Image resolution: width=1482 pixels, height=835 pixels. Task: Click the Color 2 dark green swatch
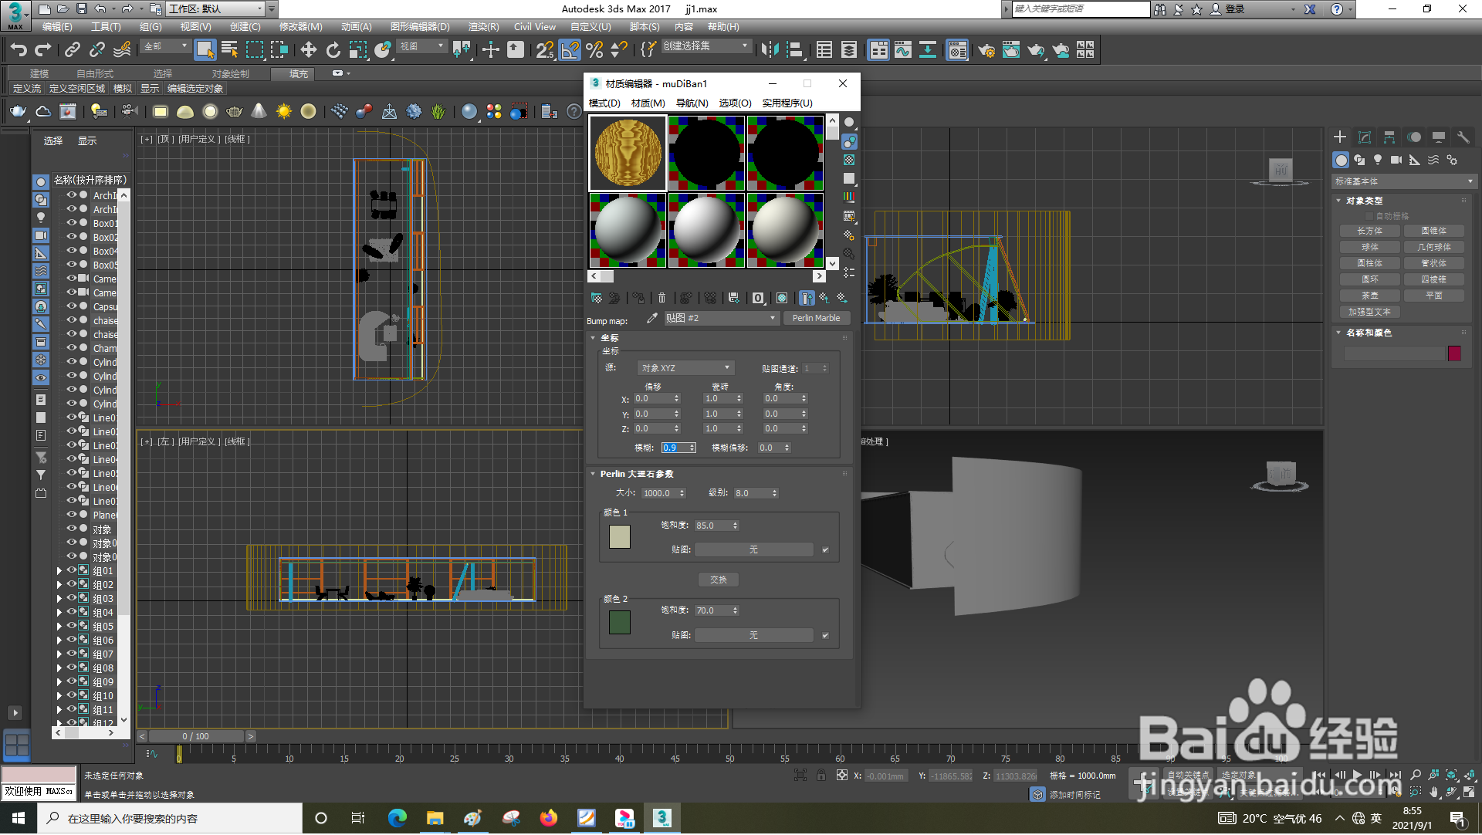click(619, 623)
